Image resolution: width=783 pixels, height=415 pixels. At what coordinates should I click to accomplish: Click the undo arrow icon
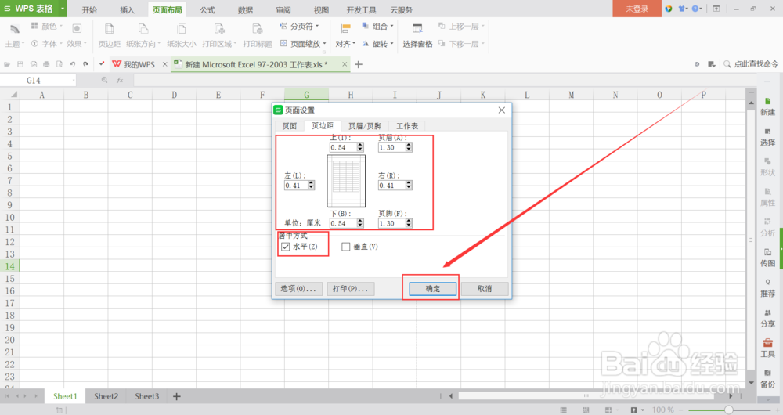tap(73, 64)
